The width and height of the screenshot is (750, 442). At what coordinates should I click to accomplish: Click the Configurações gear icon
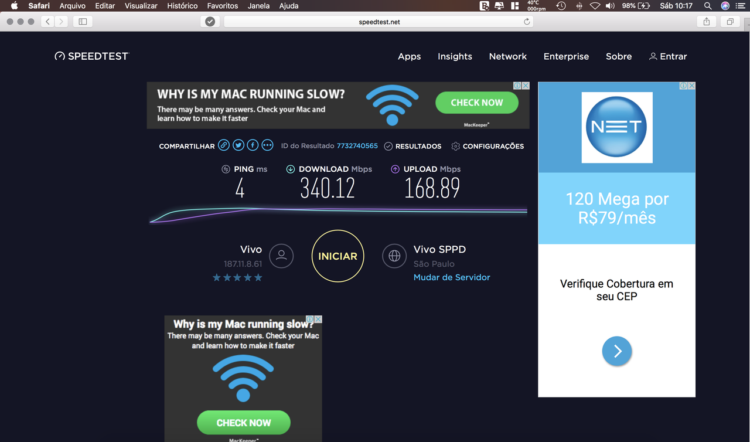click(x=455, y=146)
